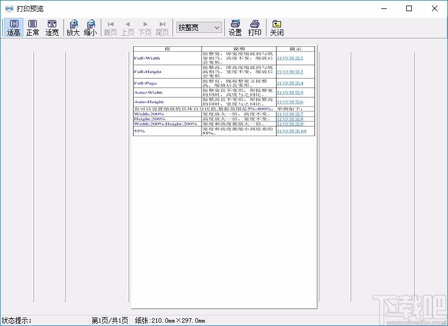448x326 pixels.
Task: Click the Auto-Height table cell
Action: coord(168,102)
